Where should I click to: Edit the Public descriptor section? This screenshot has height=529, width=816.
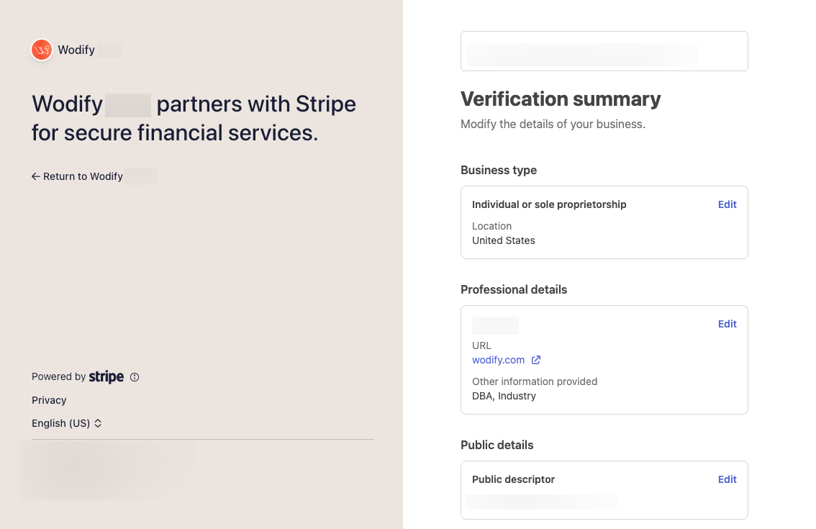point(727,479)
